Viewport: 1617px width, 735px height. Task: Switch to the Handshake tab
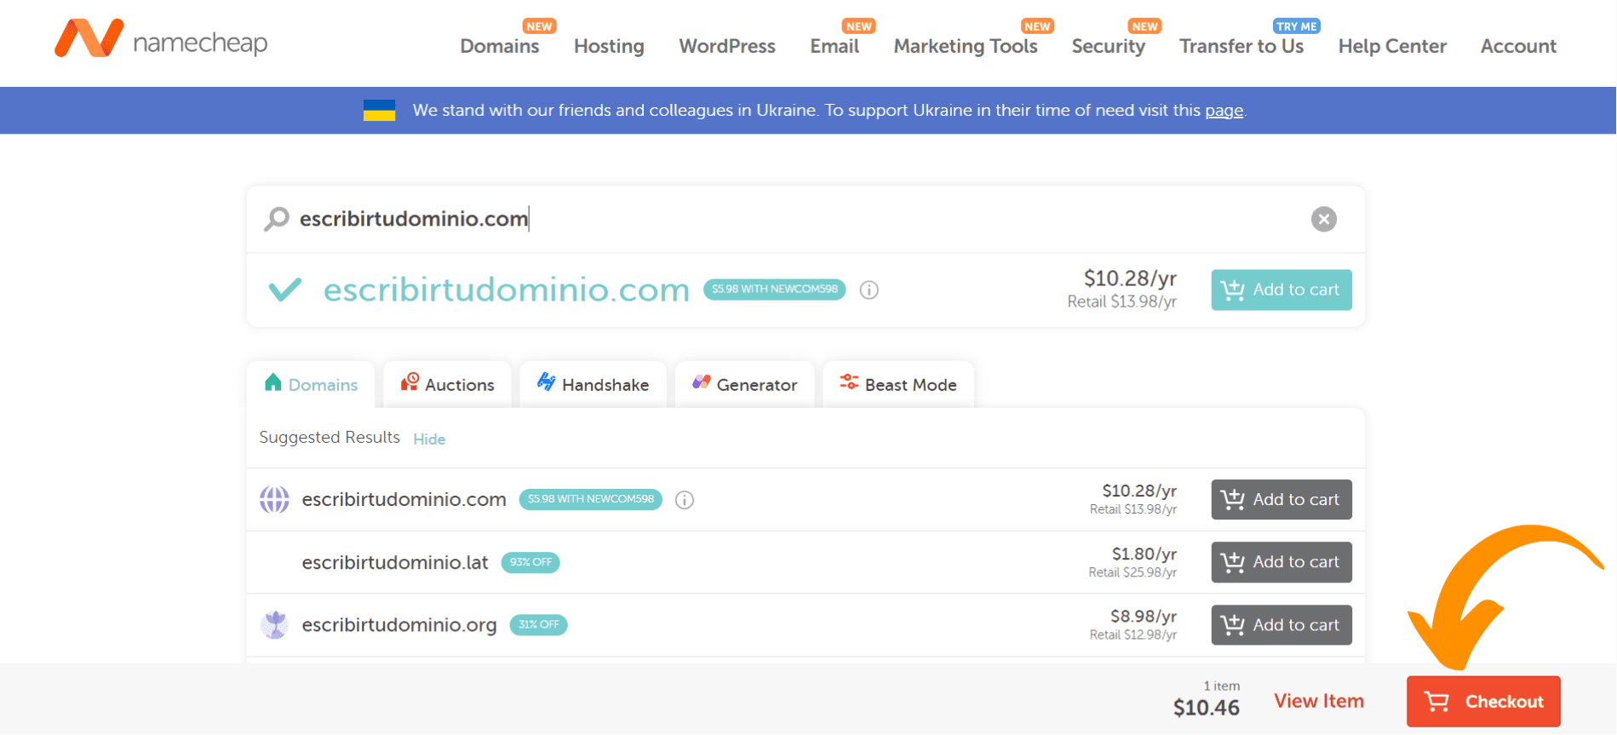(593, 384)
